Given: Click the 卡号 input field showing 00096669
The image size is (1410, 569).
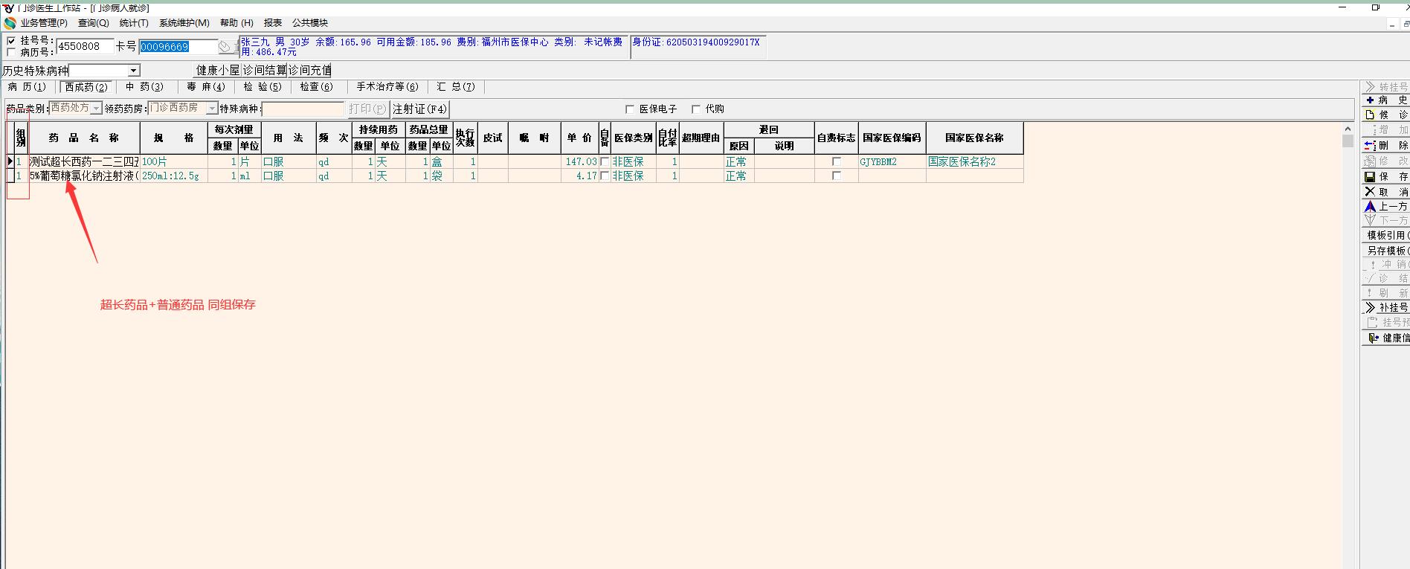Looking at the screenshot, I should point(178,47).
